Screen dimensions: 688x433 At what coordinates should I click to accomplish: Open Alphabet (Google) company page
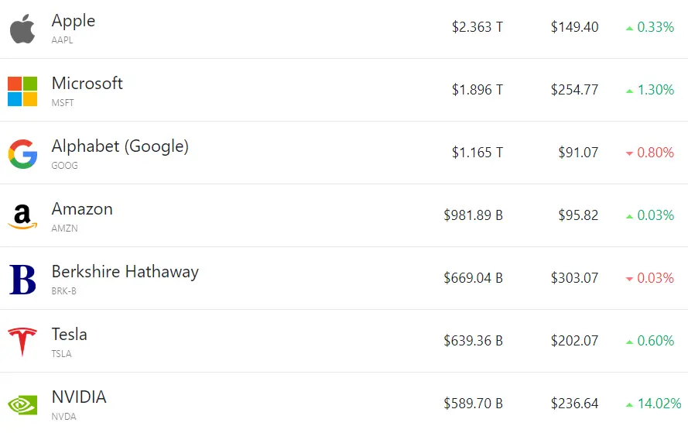pyautogui.click(x=120, y=146)
